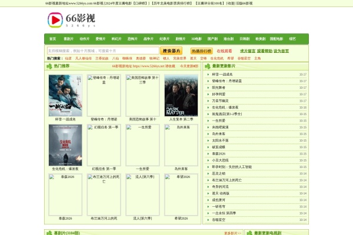Select the 科幻片 menu item

click(x=116, y=39)
